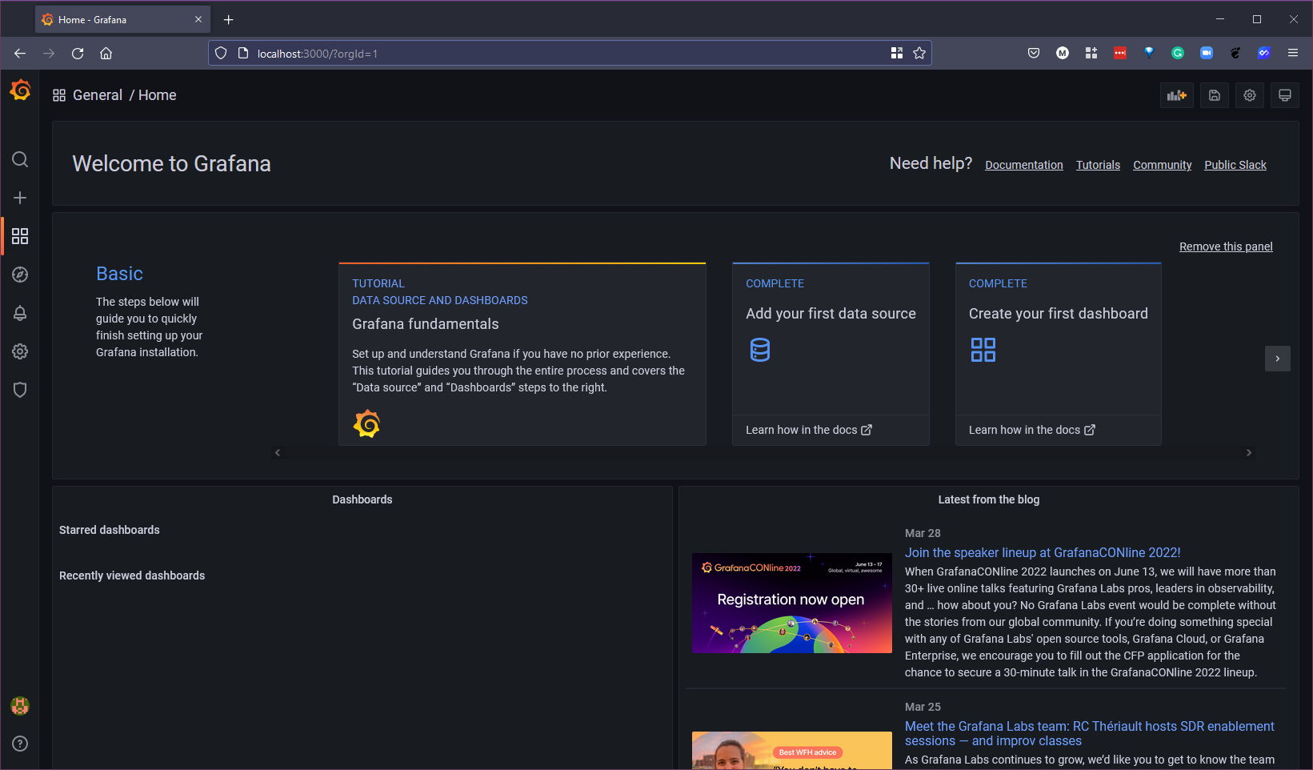Click the Create plus icon in sidebar
1313x770 pixels.
20,198
